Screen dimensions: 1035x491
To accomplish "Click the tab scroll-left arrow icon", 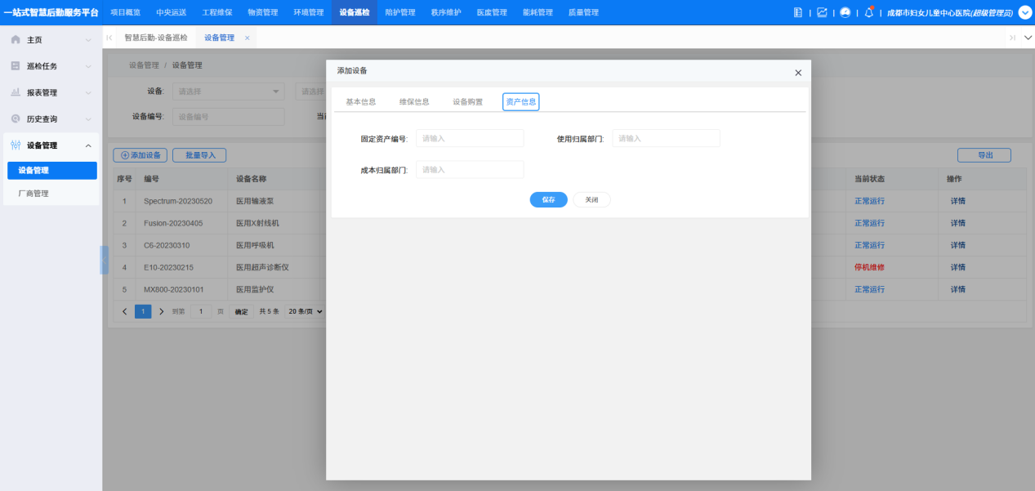I will tap(109, 38).
